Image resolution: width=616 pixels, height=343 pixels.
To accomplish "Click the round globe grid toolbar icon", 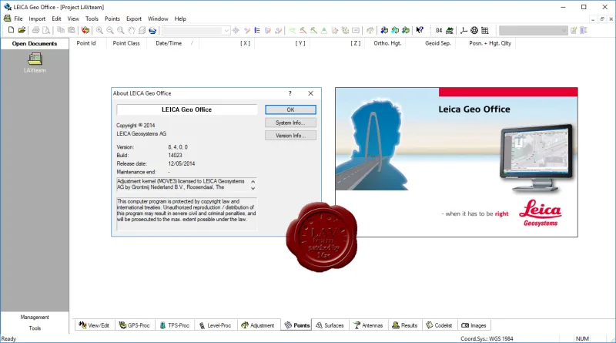I will [x=474, y=30].
